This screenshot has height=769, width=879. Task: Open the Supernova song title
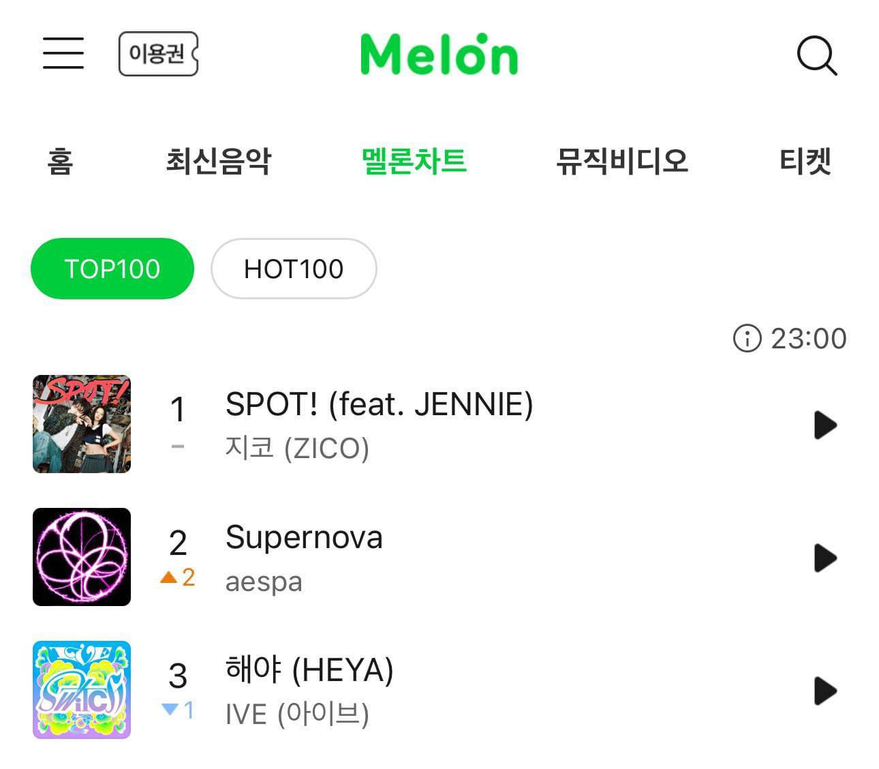tap(304, 537)
